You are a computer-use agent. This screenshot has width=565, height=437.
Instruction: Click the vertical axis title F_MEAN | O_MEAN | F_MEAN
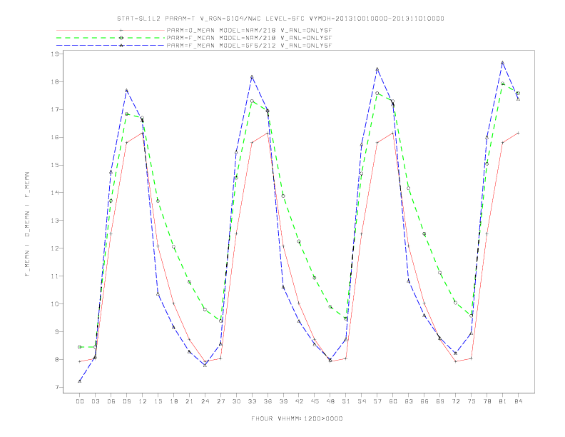pyautogui.click(x=27, y=224)
